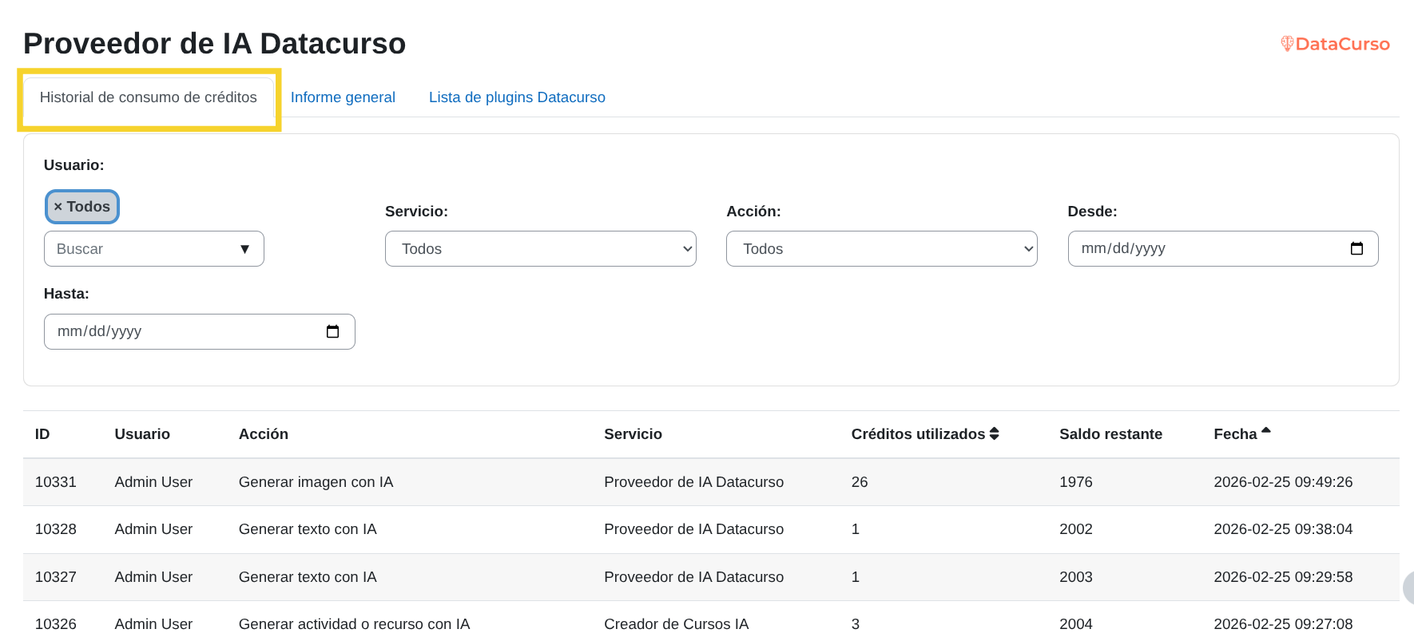
Task: Open Lista de plugins Datacurso tab
Action: pyautogui.click(x=517, y=97)
